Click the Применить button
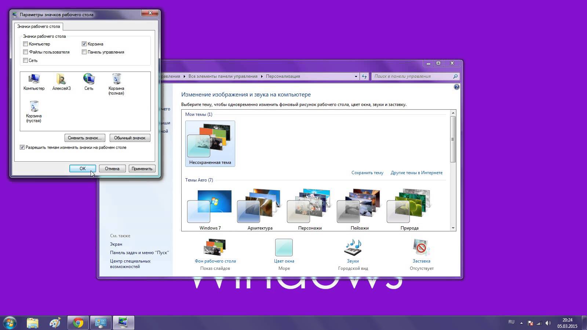 click(x=142, y=169)
